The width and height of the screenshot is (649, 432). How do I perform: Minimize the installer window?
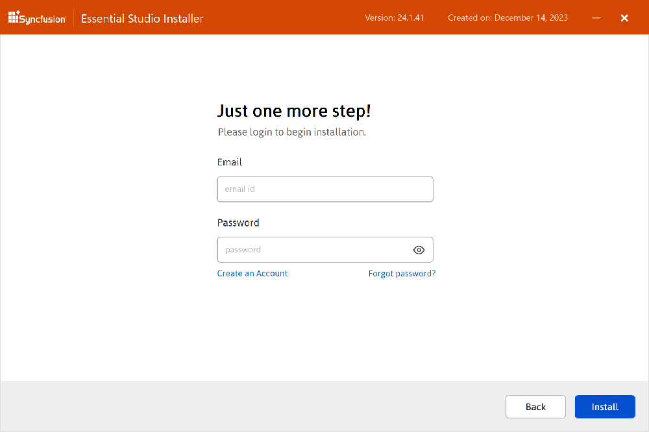point(596,18)
